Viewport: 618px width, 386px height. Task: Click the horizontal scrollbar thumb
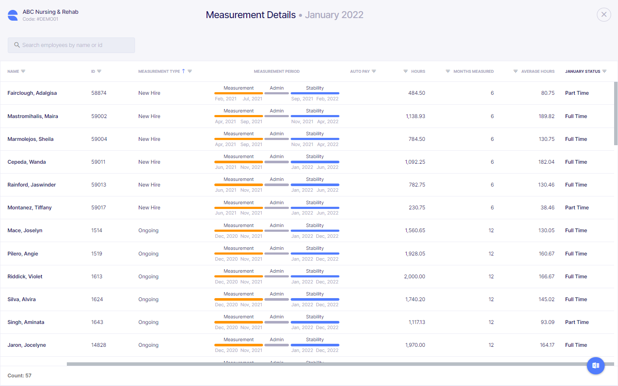coord(340,364)
